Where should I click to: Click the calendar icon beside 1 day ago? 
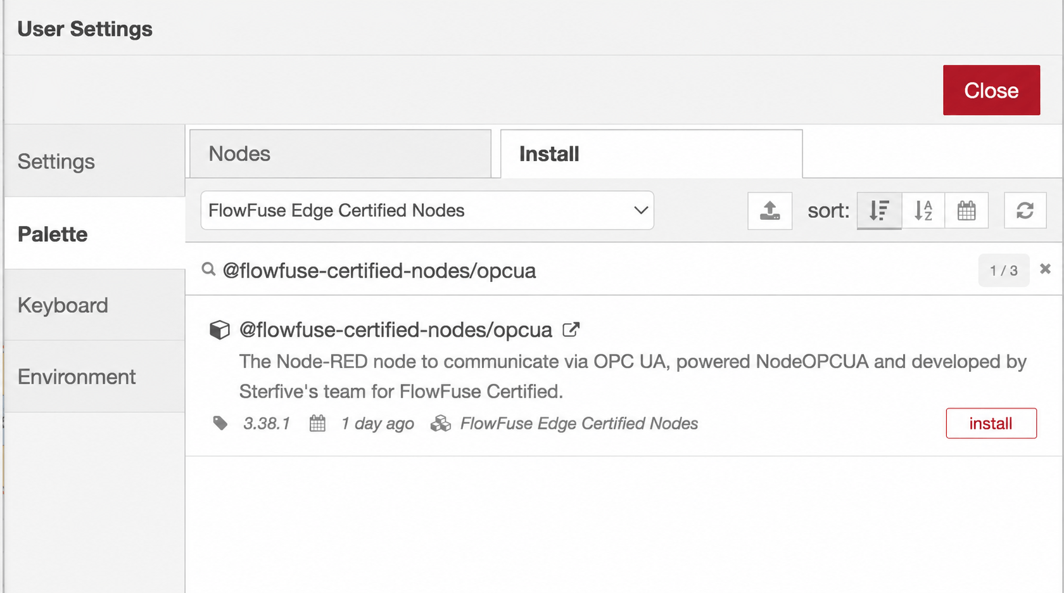click(317, 423)
